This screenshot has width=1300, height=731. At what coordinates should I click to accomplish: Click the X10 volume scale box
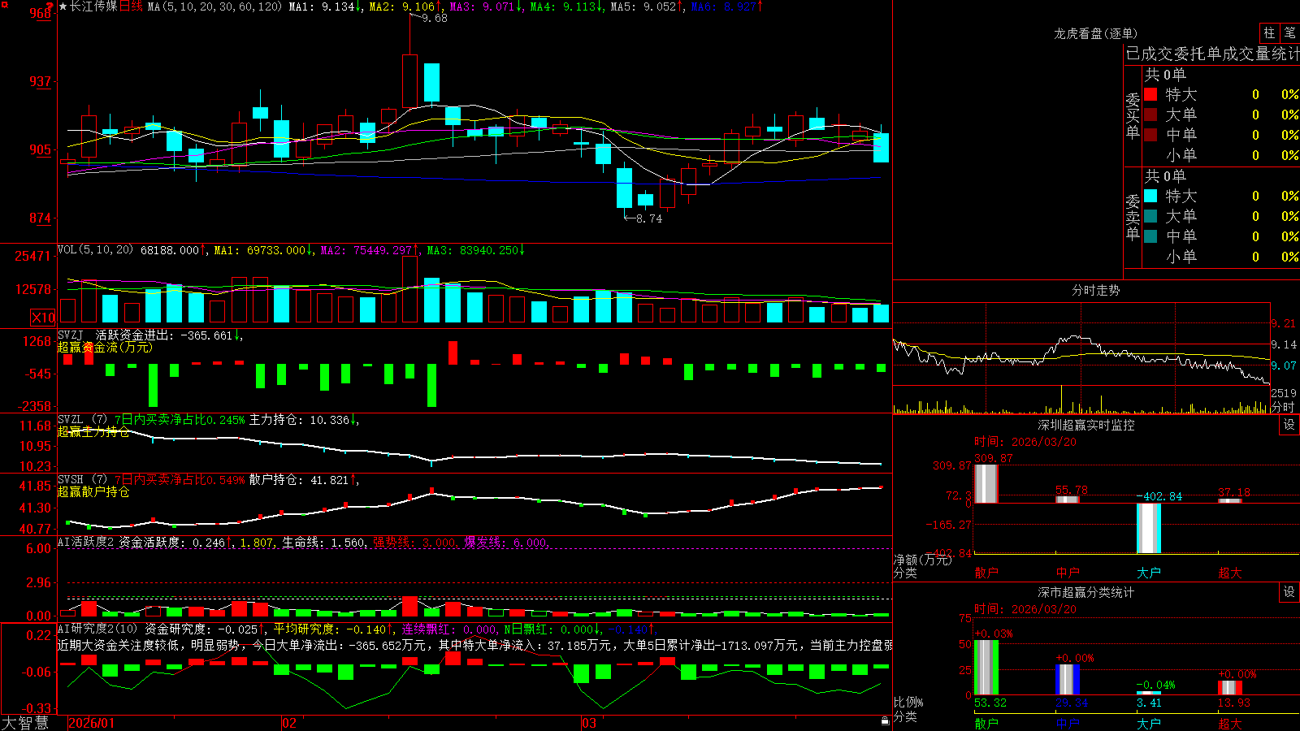[x=43, y=318]
